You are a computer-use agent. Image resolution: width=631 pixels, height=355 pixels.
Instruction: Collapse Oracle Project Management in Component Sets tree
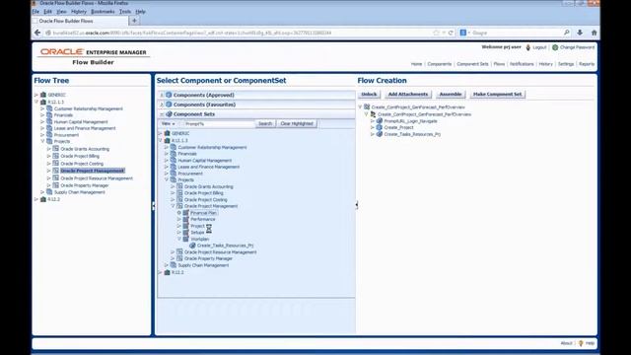[x=174, y=206]
